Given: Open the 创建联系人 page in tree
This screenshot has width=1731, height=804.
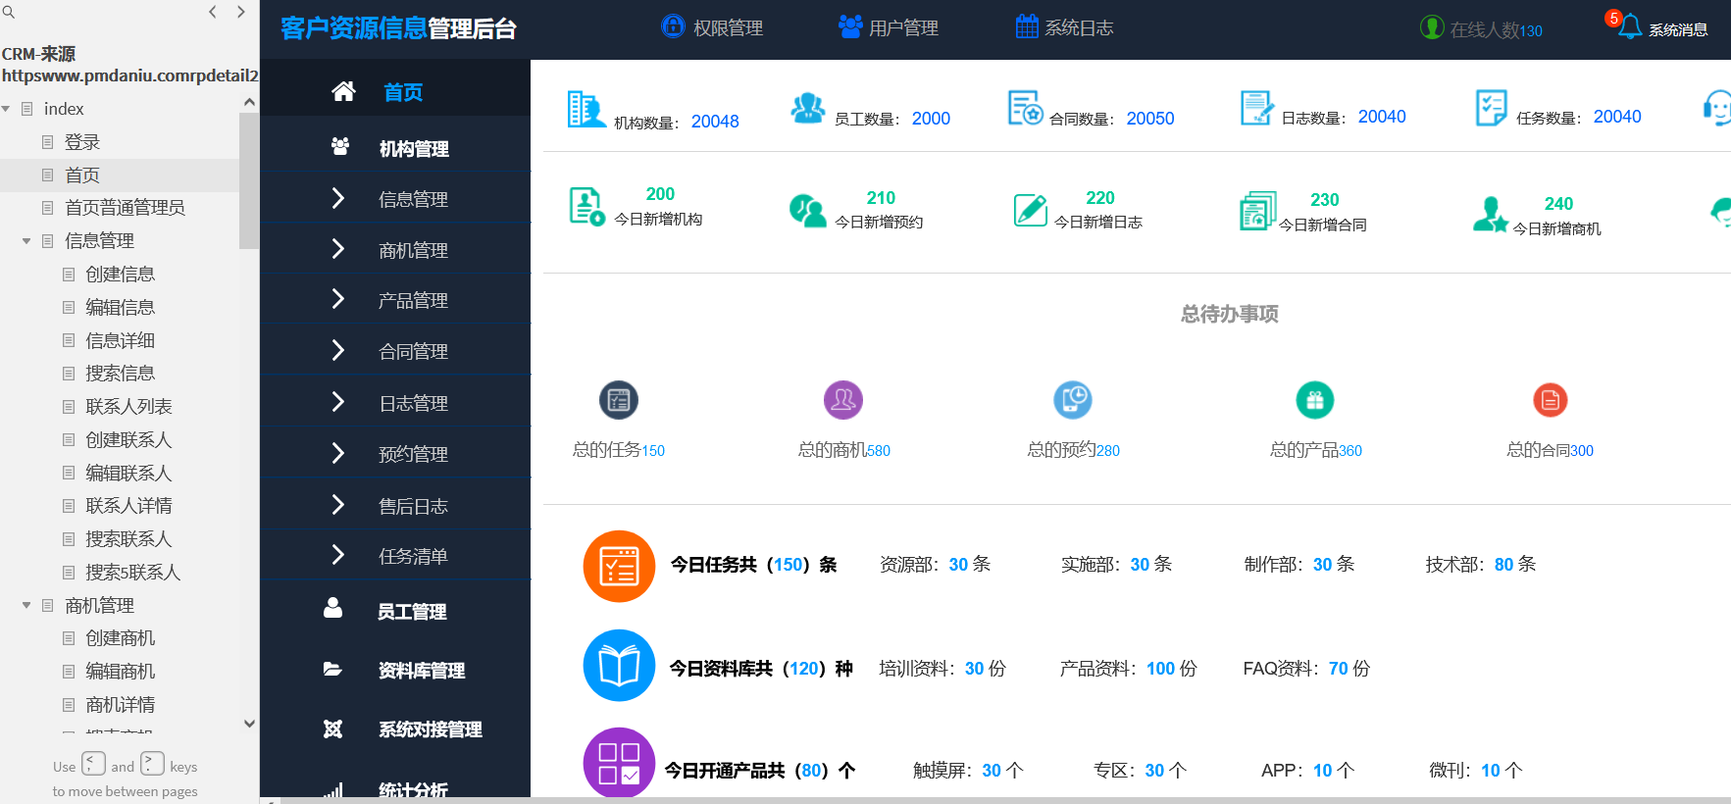Looking at the screenshot, I should [128, 439].
